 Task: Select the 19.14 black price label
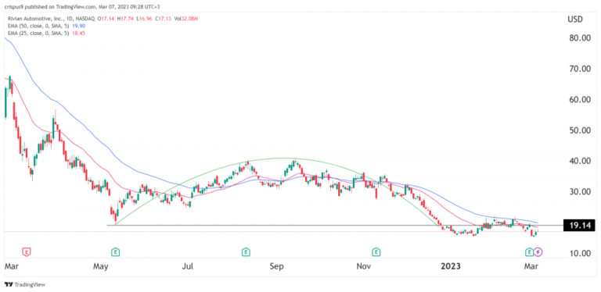coord(579,226)
